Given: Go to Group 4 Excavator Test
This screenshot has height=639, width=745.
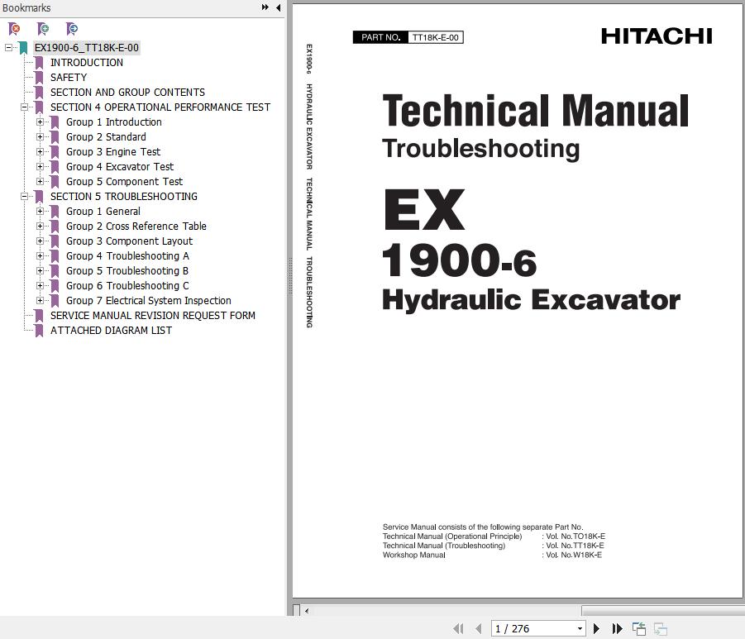Looking at the screenshot, I should (120, 167).
